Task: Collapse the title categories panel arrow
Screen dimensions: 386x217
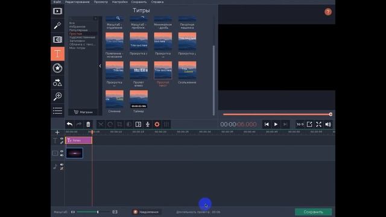Action: pyautogui.click(x=100, y=66)
